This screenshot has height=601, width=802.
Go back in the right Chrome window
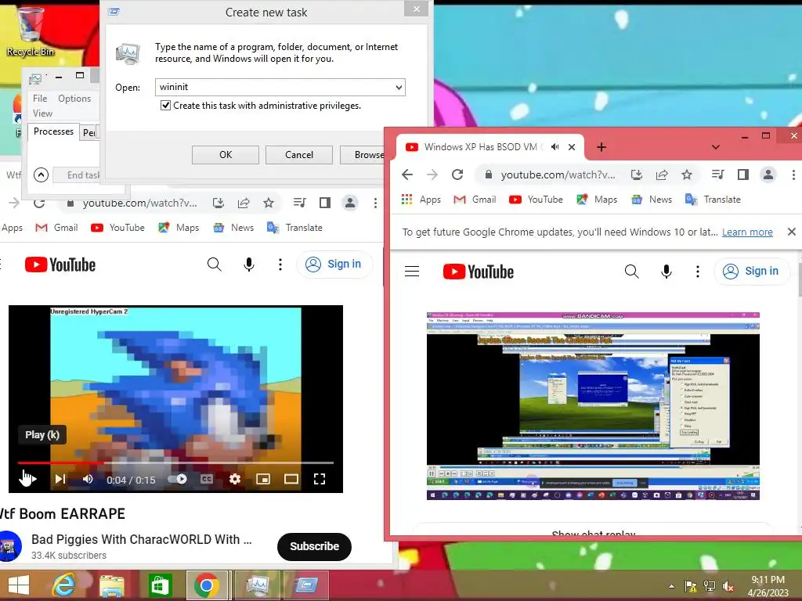click(x=407, y=175)
